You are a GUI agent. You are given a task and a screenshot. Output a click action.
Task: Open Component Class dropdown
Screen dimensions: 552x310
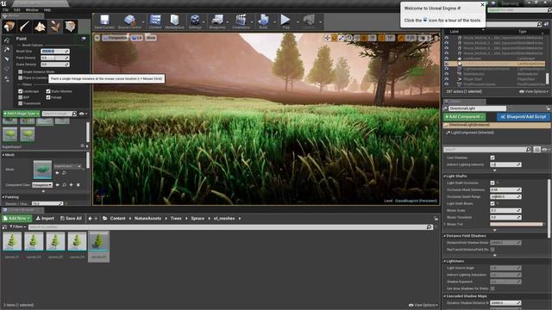tap(42, 185)
